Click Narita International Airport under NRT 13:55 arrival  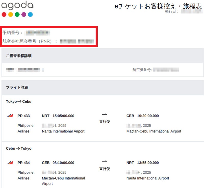[x=148, y=178]
